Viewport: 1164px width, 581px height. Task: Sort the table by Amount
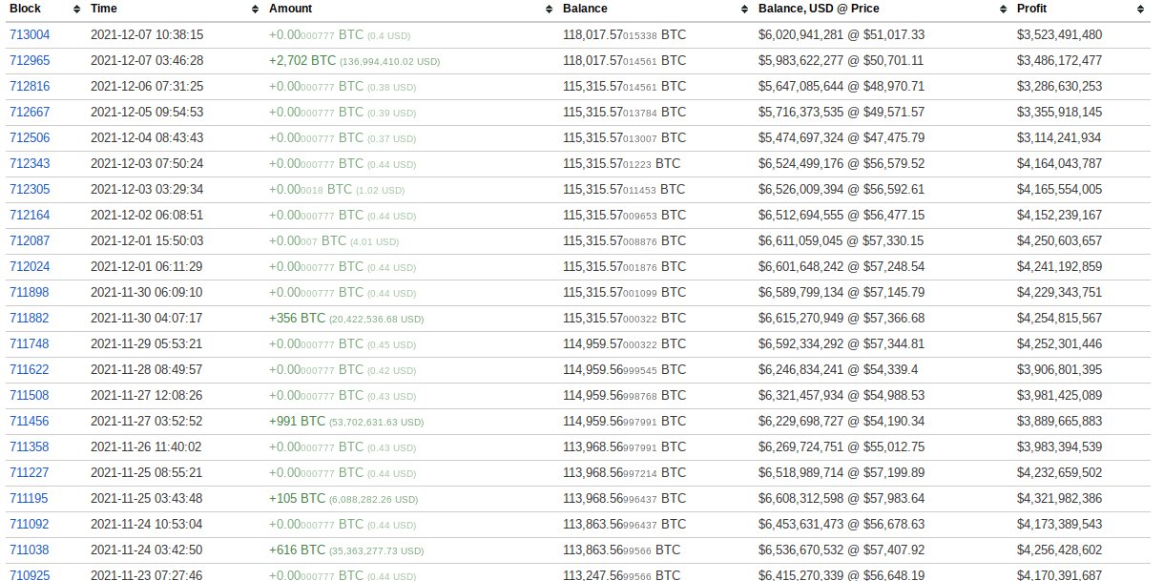click(x=546, y=9)
